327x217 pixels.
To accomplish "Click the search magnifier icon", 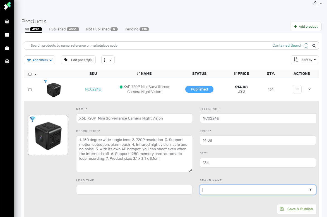I will click(314, 46).
